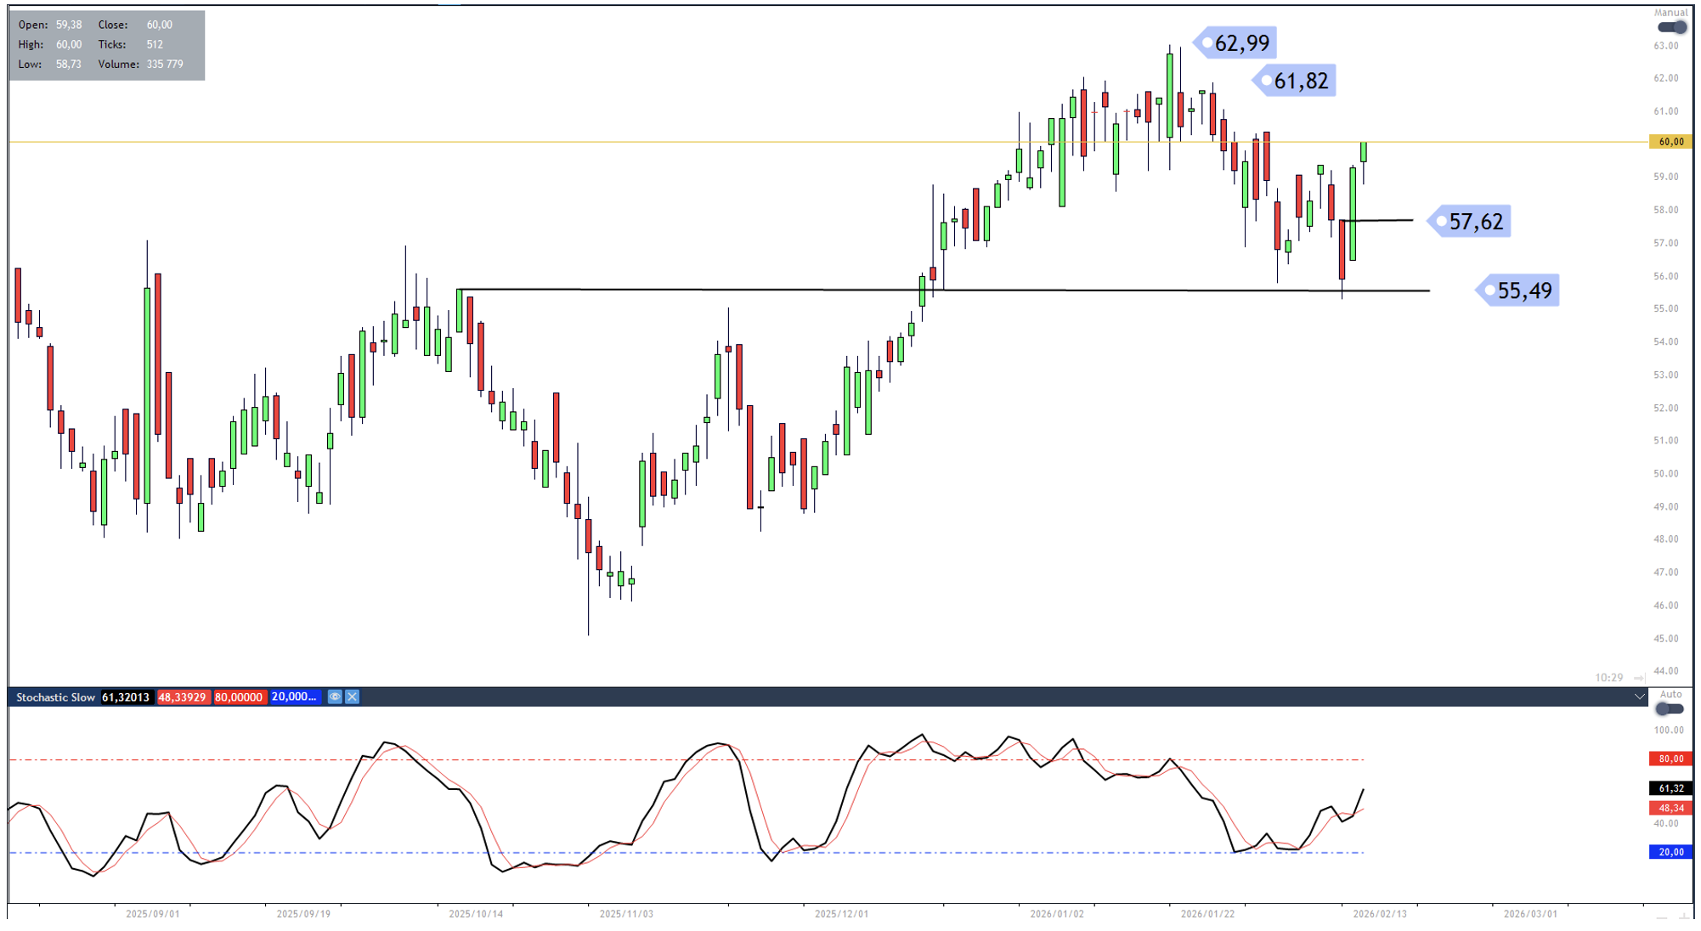Click the black 61,32013 stochastic value box
Viewport: 1701px width, 931px height.
[x=126, y=697]
